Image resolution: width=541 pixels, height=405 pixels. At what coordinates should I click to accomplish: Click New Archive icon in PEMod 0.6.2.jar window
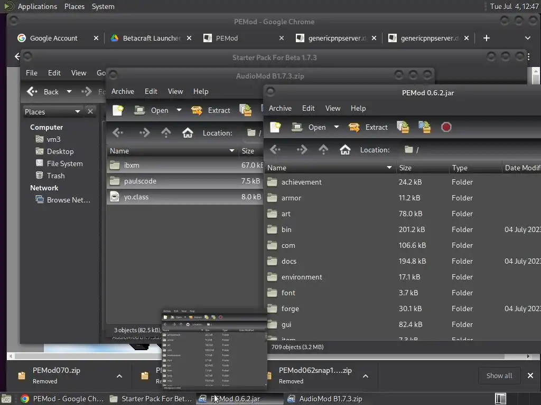(x=275, y=127)
